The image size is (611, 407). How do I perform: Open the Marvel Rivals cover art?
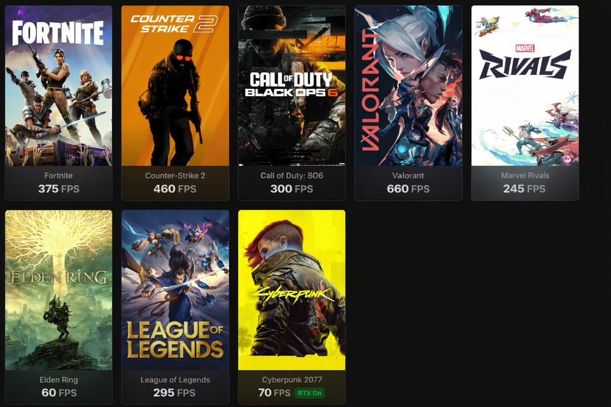coord(525,86)
